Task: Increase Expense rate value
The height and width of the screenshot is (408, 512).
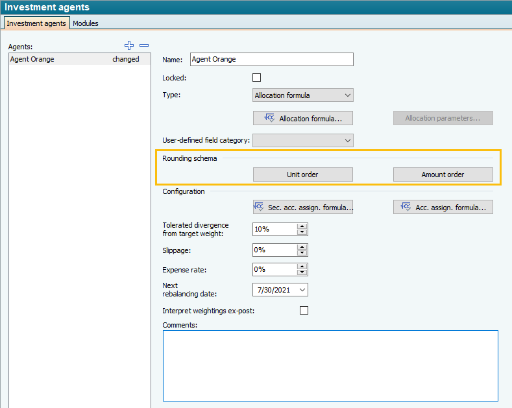Action: tap(302, 267)
